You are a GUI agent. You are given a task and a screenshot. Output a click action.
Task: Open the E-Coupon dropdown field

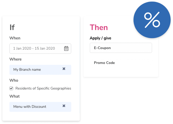point(121,48)
